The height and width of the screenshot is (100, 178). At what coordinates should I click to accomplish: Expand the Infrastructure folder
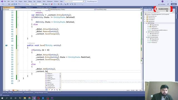[x=145, y=18]
